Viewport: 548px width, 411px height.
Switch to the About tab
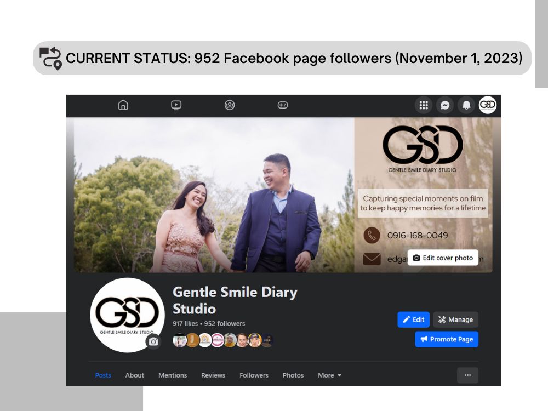pos(135,375)
